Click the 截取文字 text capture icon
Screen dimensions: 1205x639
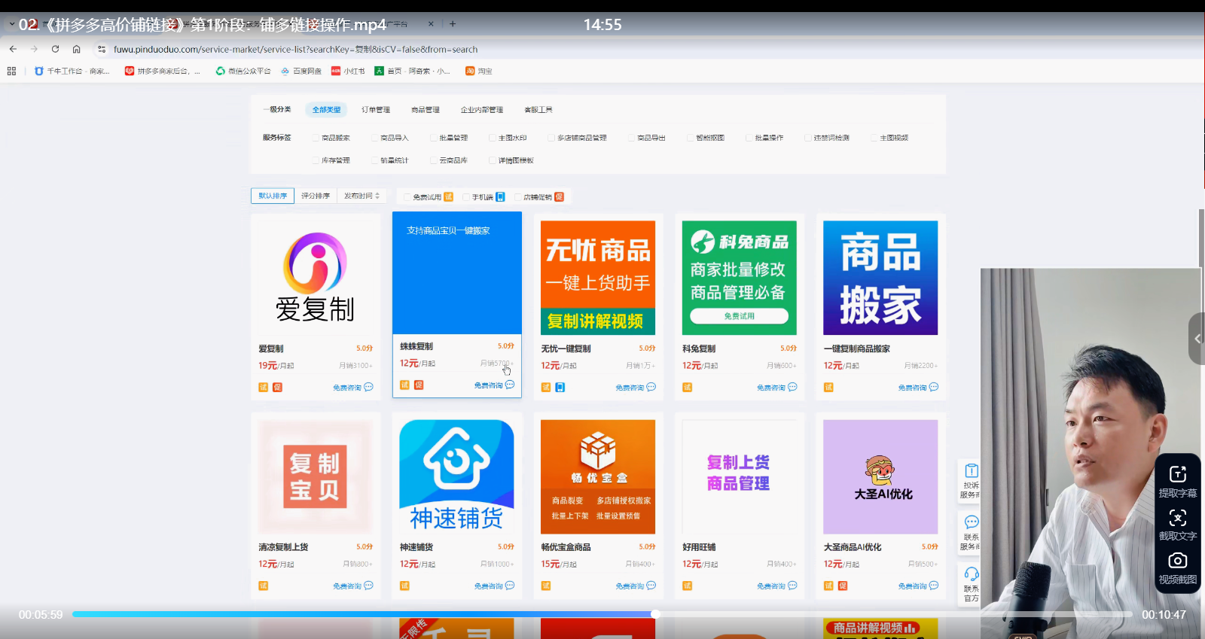tap(1177, 518)
